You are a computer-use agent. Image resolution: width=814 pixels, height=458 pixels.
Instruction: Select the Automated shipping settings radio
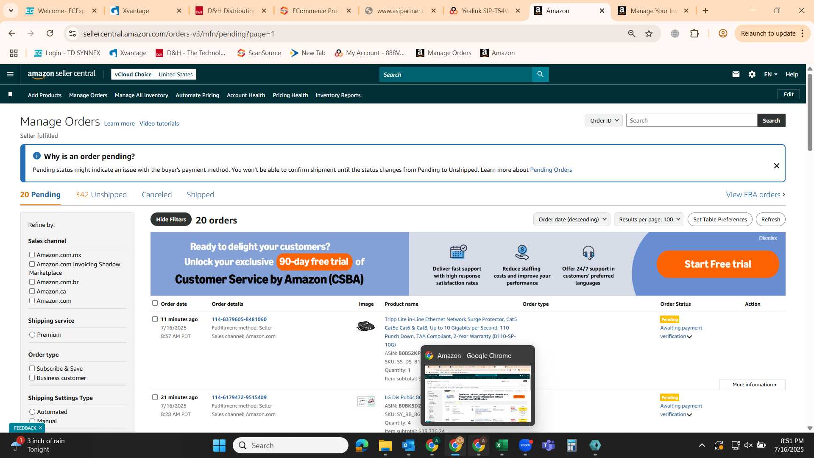click(32, 412)
